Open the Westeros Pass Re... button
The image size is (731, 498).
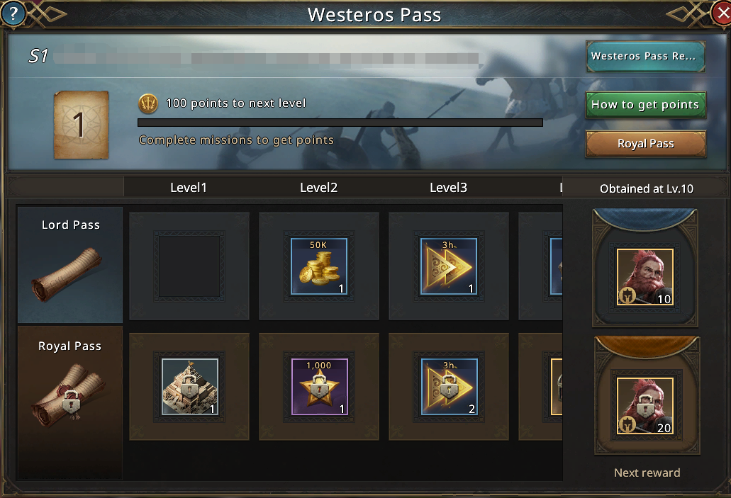[x=645, y=57]
